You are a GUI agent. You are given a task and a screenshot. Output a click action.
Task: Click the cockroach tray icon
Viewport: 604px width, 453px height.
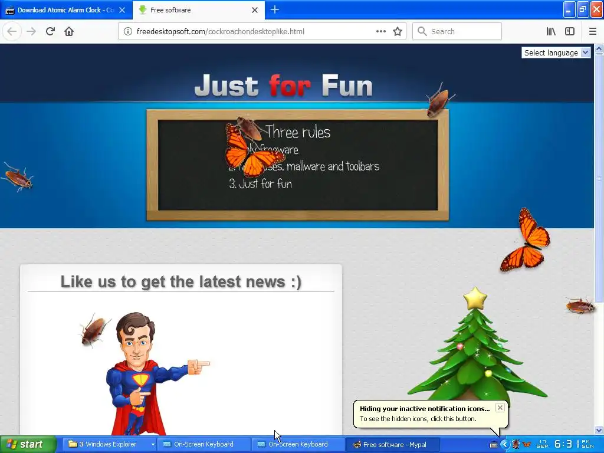tap(516, 444)
